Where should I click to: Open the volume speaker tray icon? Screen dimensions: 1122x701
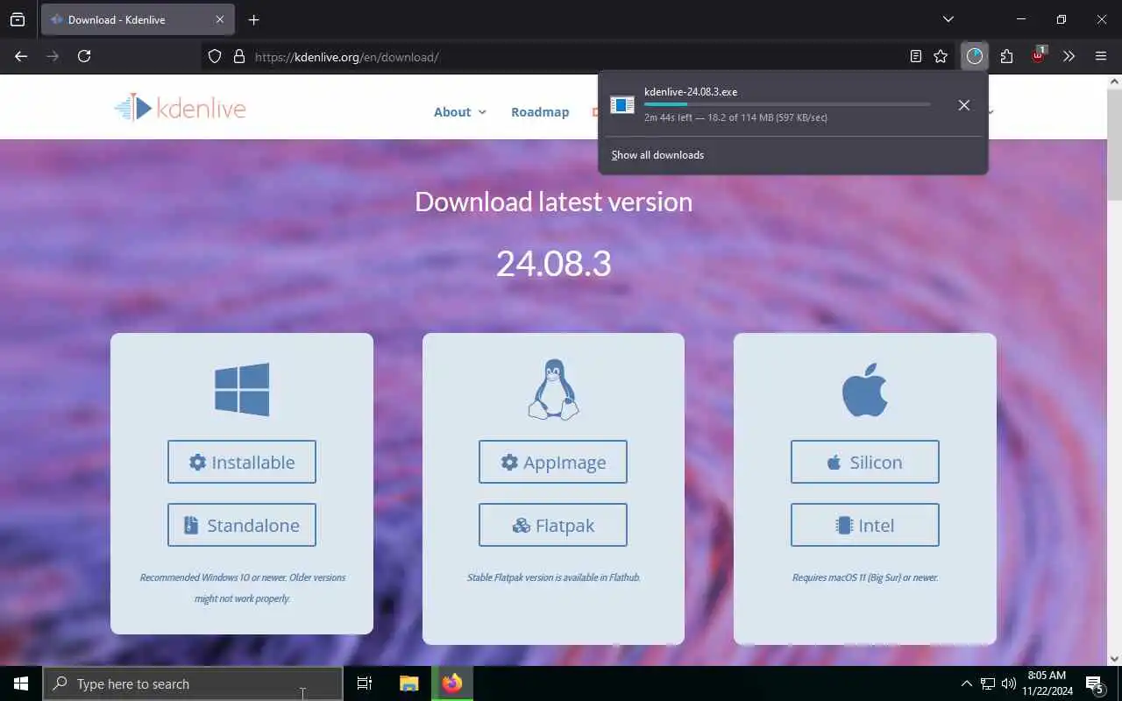[1008, 683]
